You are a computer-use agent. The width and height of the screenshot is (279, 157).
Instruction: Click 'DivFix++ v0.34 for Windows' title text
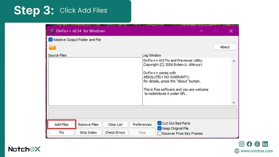tap(80, 31)
